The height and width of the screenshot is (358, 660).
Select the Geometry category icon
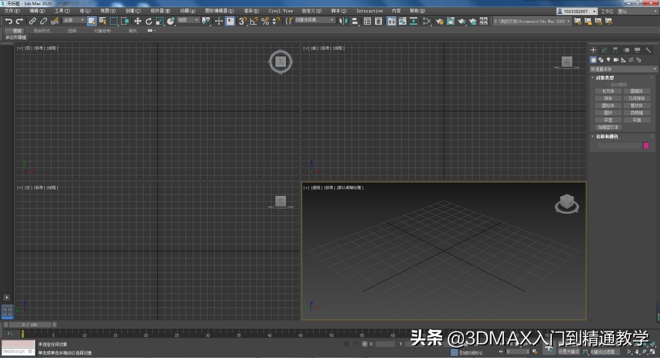[x=593, y=60]
